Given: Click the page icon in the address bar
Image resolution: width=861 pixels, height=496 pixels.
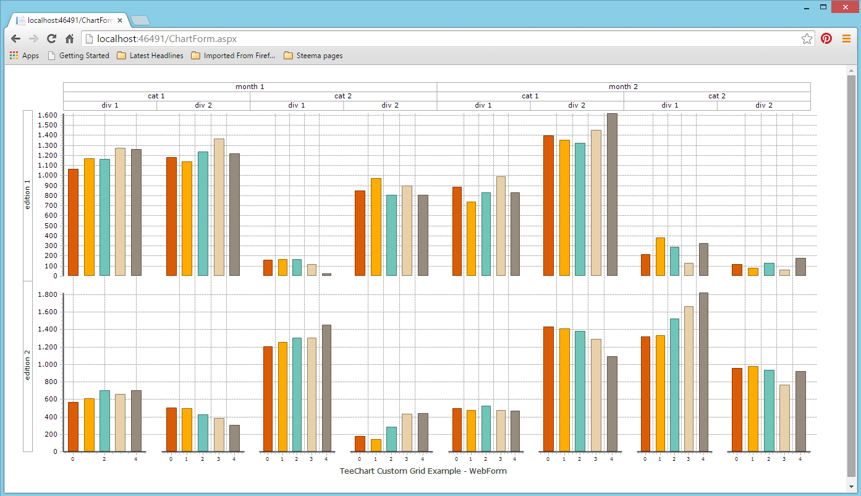Looking at the screenshot, I should [88, 38].
